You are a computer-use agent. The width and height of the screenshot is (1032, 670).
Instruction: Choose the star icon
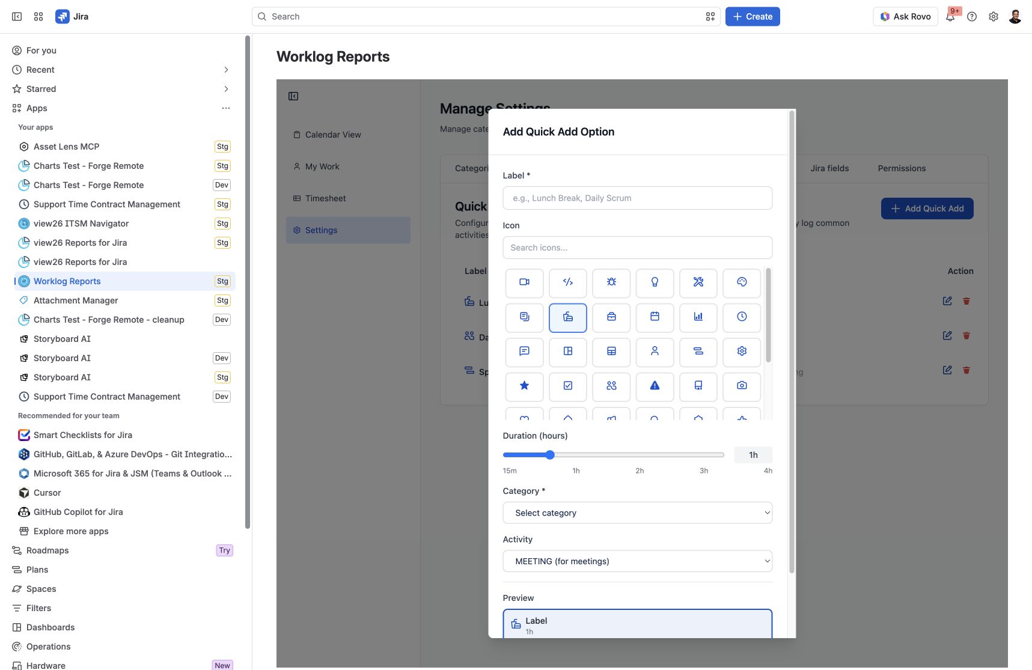(524, 386)
